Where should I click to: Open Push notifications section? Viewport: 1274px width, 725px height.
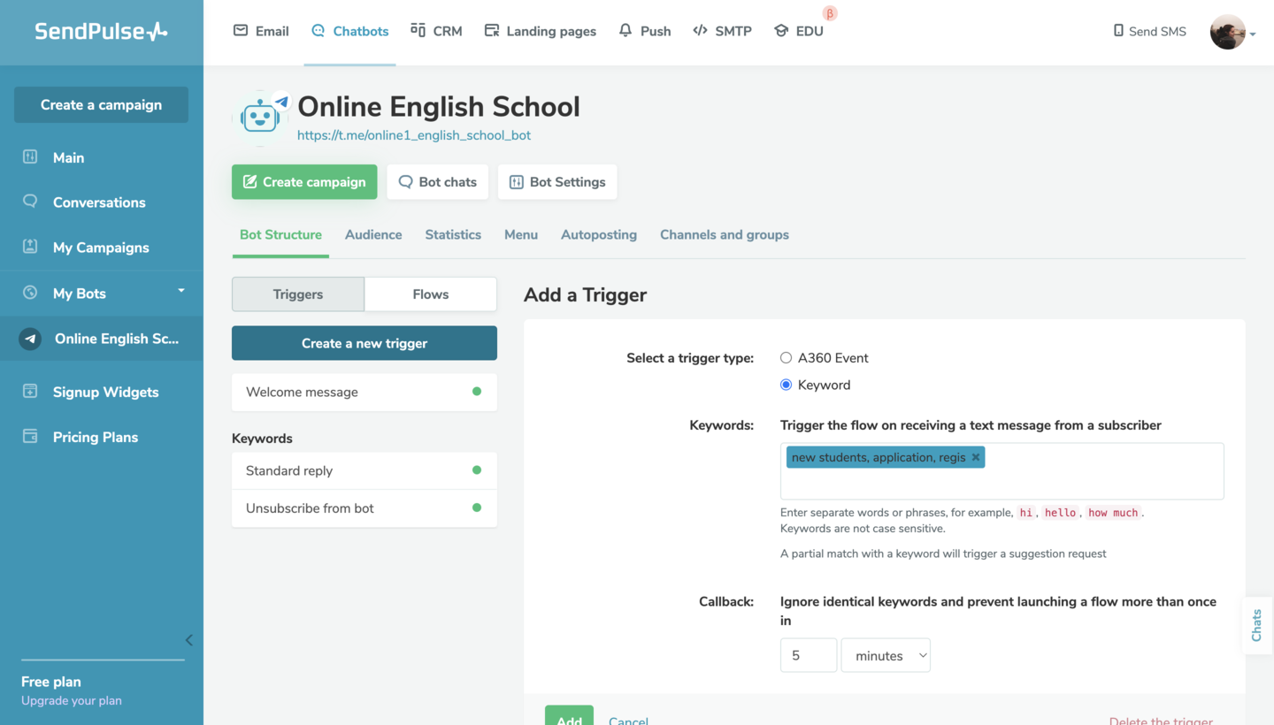click(x=645, y=31)
